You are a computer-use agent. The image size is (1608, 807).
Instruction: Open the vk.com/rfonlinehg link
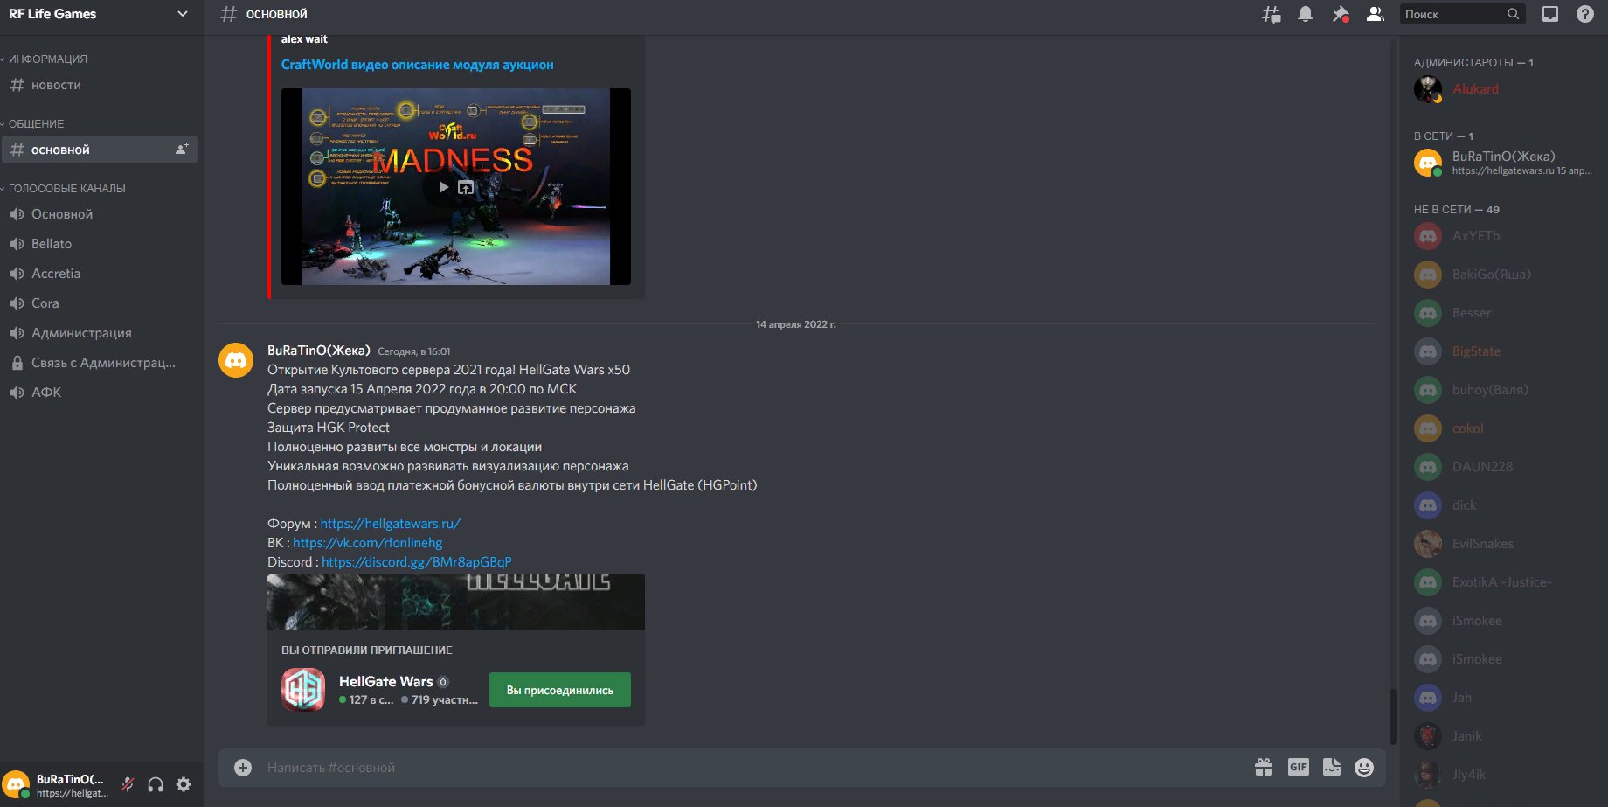pos(367,543)
